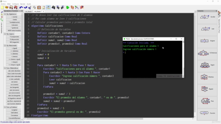Collapse the Op. Algebraicos group

click(x=5, y=14)
